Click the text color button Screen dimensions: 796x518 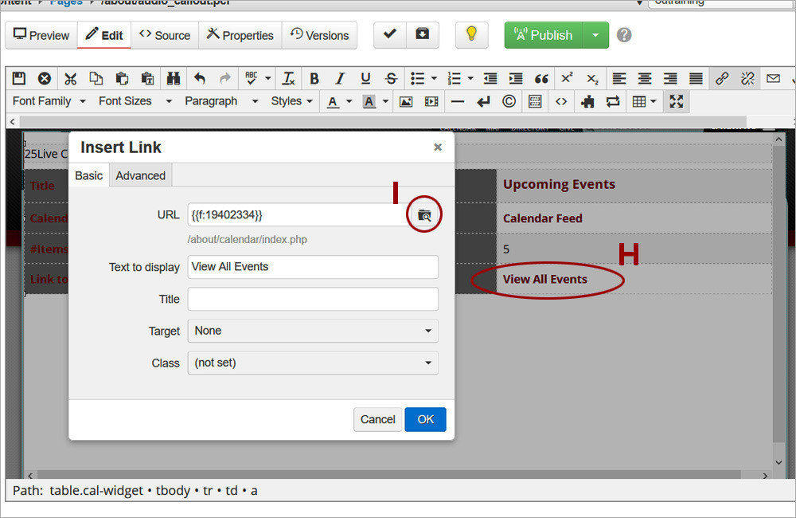point(333,102)
